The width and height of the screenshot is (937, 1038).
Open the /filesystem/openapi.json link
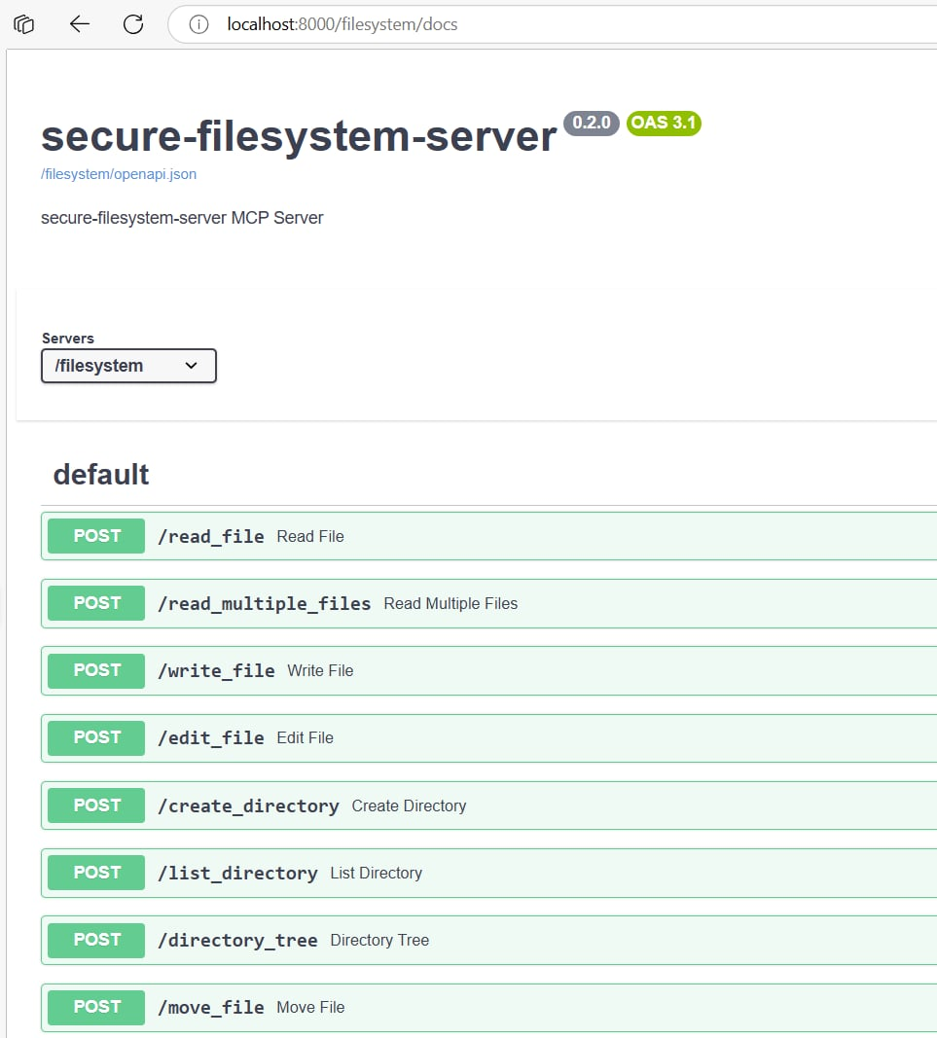(x=119, y=174)
